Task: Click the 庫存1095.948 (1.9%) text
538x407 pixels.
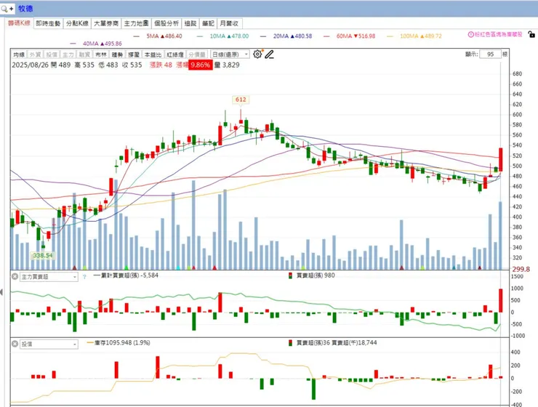Action: click(122, 342)
